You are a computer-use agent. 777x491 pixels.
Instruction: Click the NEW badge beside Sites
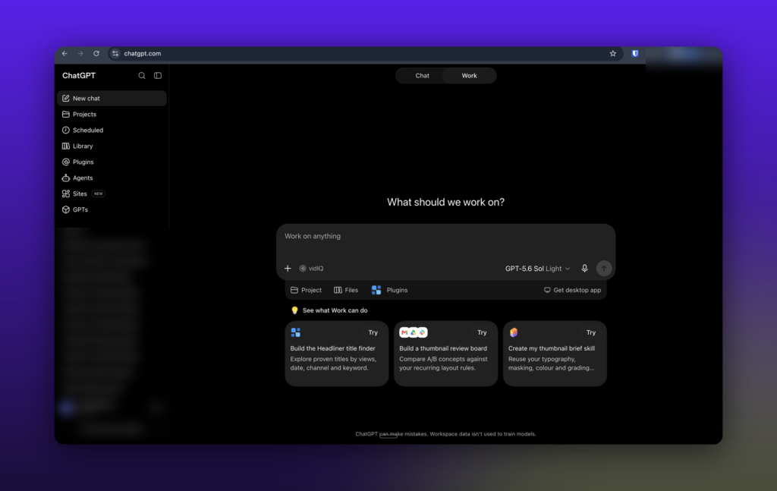99,194
